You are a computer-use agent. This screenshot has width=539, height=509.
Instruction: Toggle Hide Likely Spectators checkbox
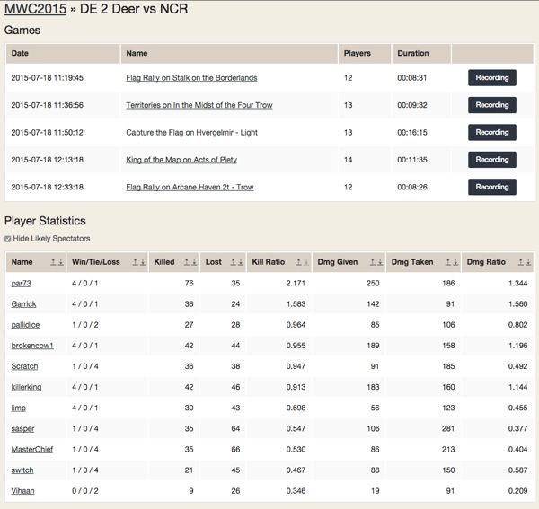(7, 239)
